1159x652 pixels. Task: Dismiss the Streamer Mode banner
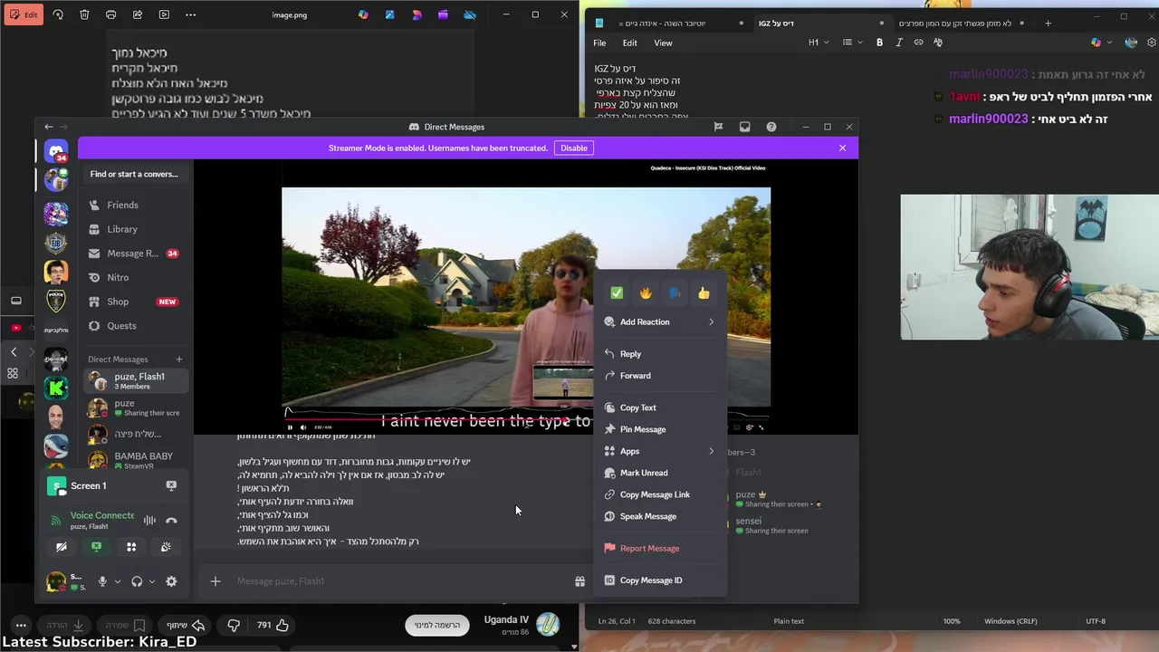click(842, 148)
